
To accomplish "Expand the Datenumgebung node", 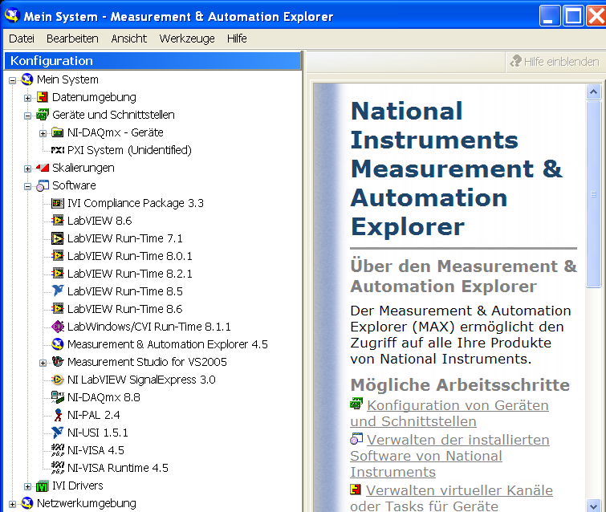I will click(x=27, y=98).
